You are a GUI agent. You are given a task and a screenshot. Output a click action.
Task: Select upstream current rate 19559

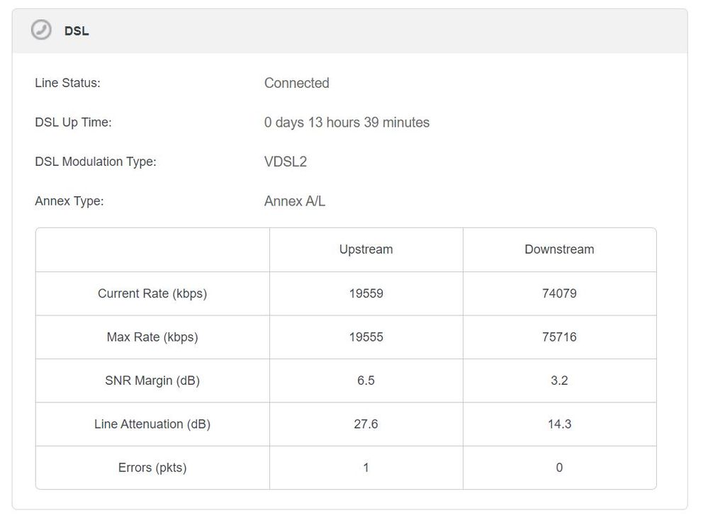tap(366, 293)
